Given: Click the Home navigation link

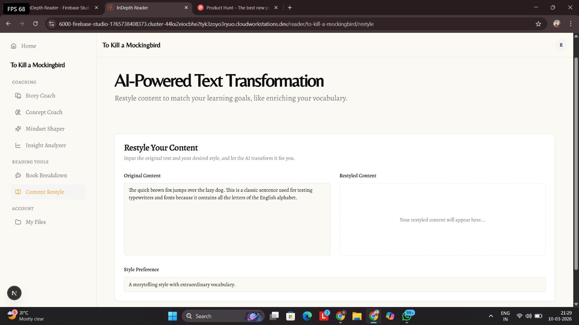Looking at the screenshot, I should tap(29, 46).
